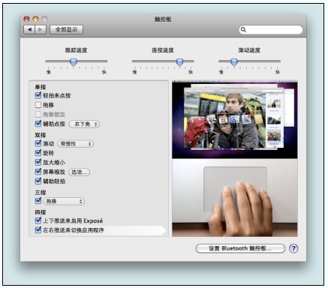Viewport: 328px width, 288px height.
Task: Enable the 拖移 checkbox under 单指
Action: 38,105
